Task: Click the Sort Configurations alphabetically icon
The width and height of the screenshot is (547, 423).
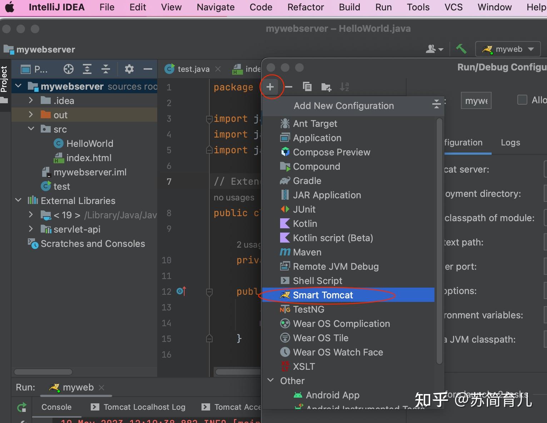Action: click(344, 87)
